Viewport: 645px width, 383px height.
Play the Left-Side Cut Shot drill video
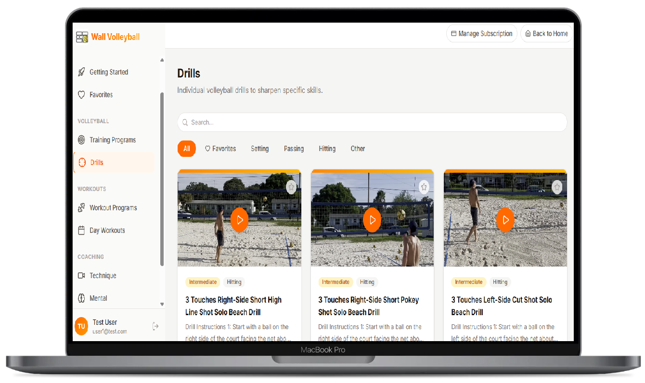point(505,220)
